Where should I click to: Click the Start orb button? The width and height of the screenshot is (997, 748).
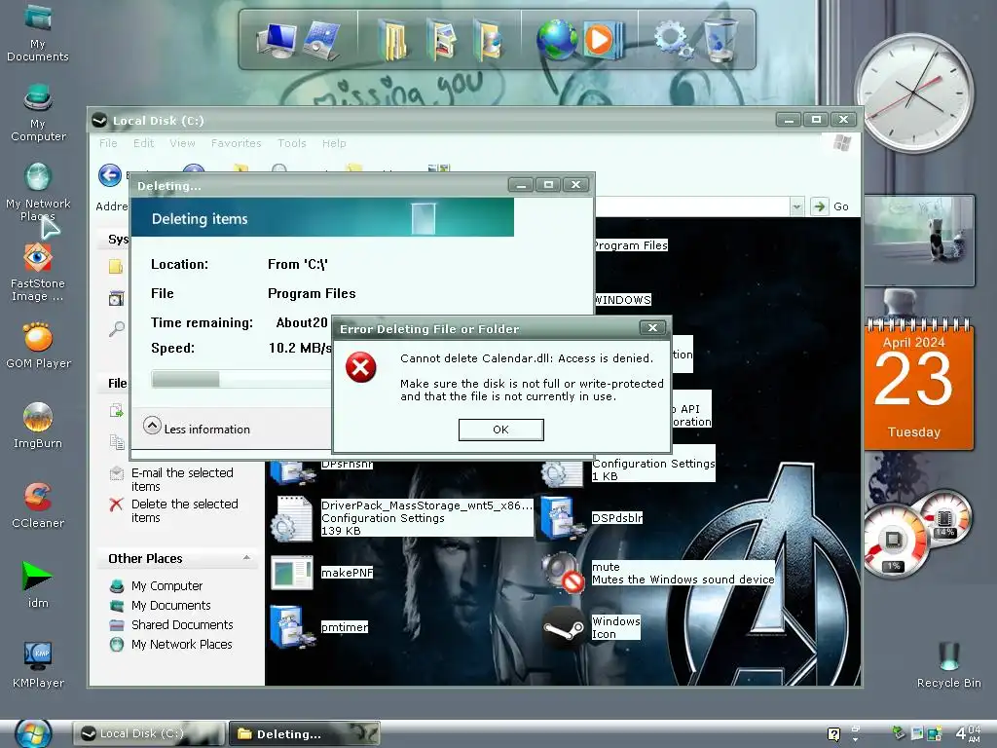pyautogui.click(x=33, y=733)
